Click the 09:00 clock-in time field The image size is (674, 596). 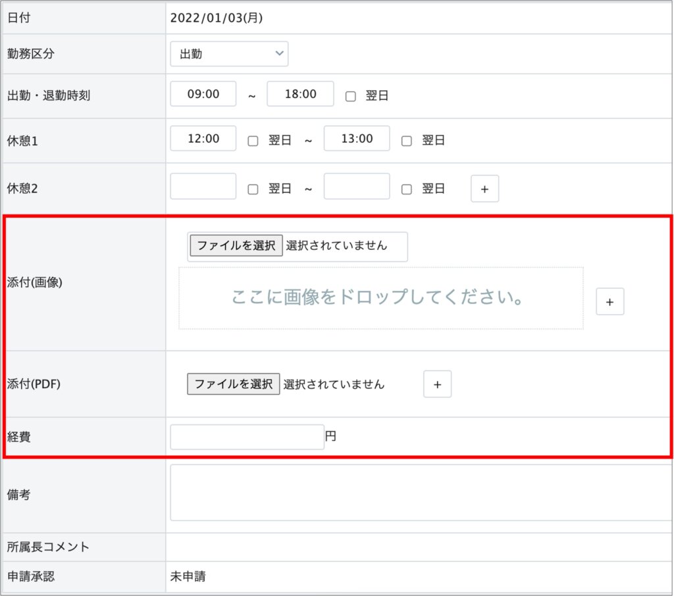click(203, 94)
